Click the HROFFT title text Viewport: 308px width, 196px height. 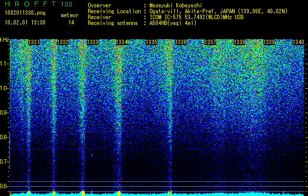(31, 4)
